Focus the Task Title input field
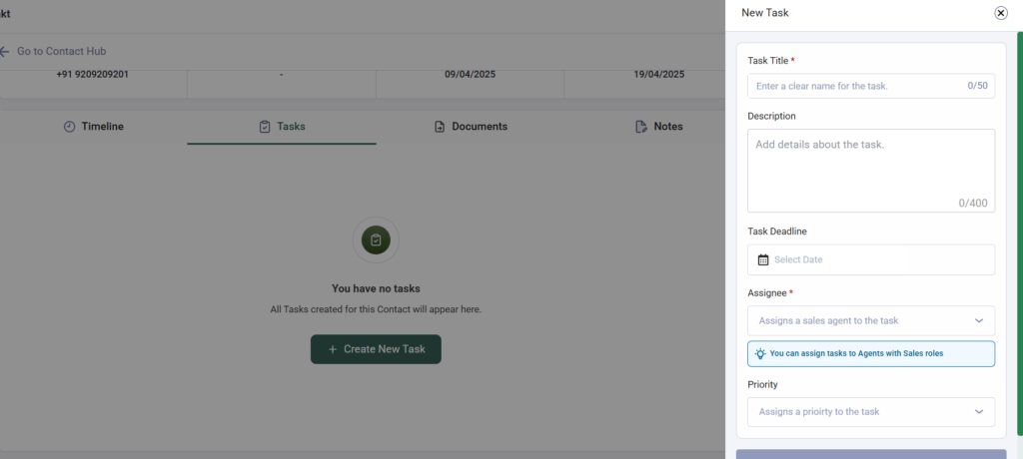1023x459 pixels. tap(859, 86)
